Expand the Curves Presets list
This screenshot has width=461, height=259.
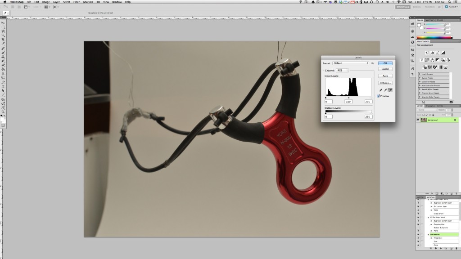pyautogui.click(x=420, y=77)
